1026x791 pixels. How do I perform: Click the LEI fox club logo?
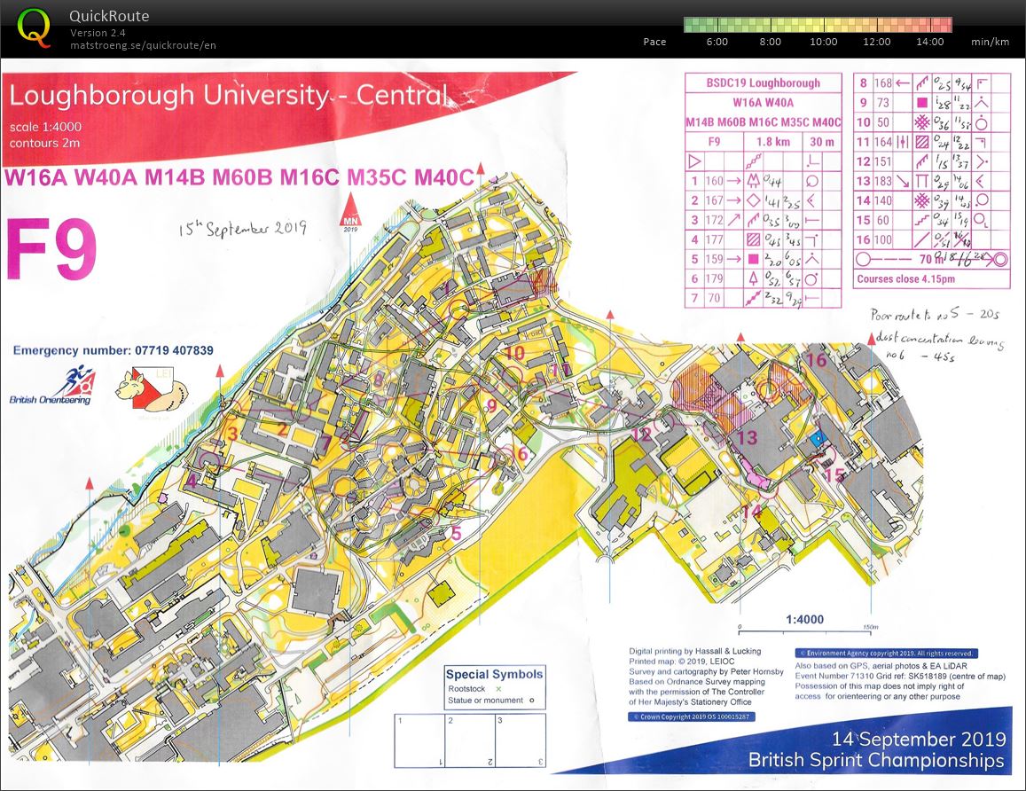(x=151, y=390)
